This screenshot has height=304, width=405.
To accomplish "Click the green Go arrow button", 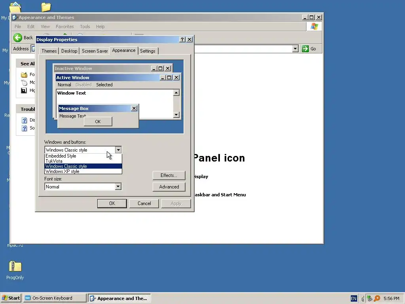I will coord(305,49).
